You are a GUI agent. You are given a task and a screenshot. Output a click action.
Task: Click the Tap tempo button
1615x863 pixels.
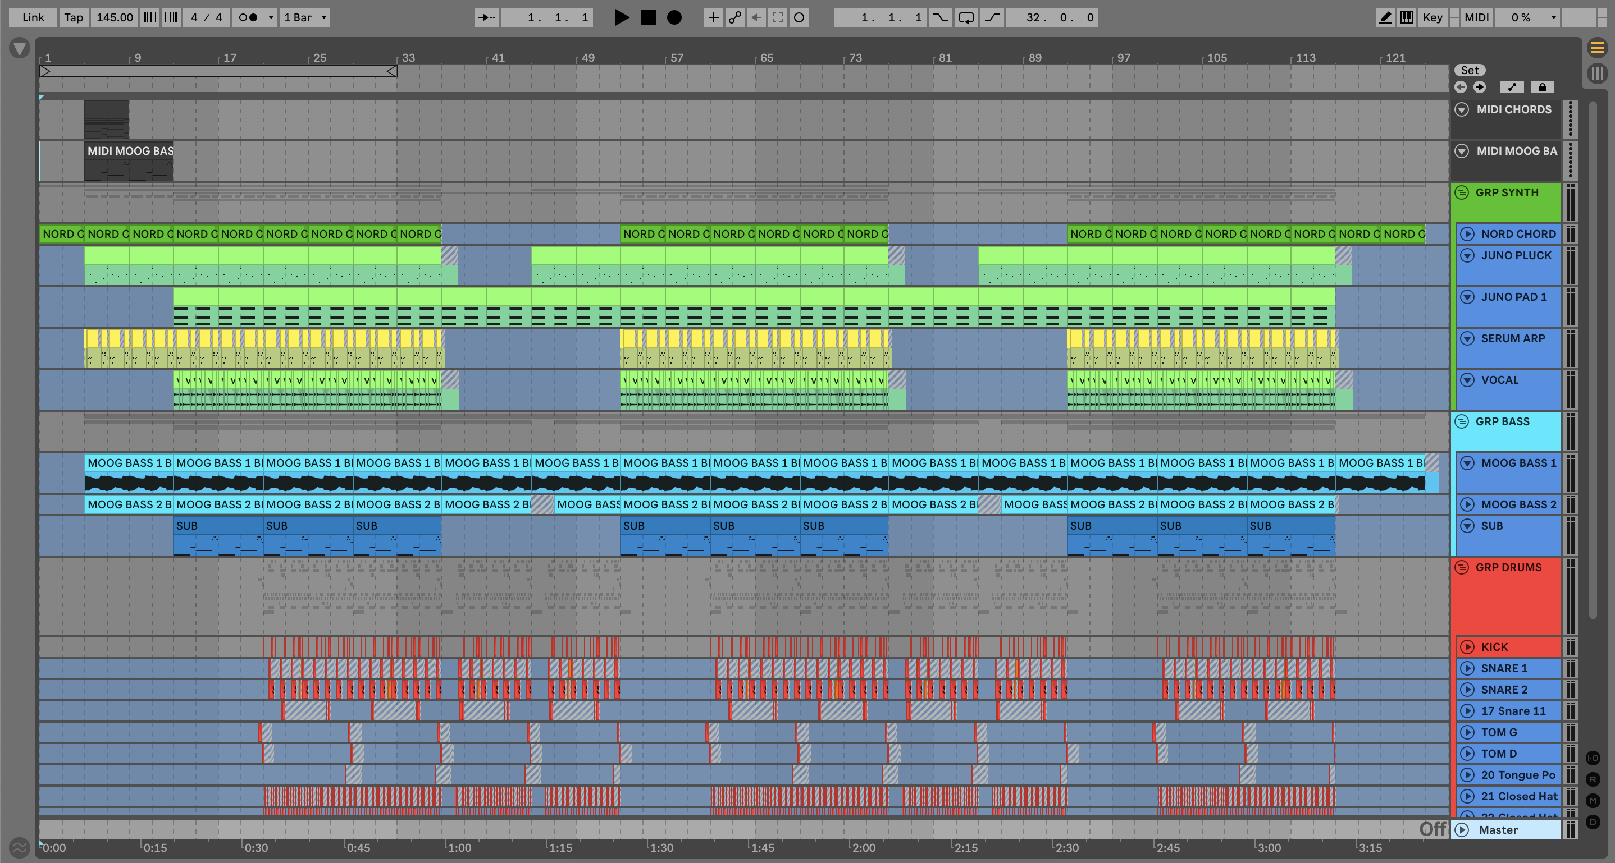(74, 17)
